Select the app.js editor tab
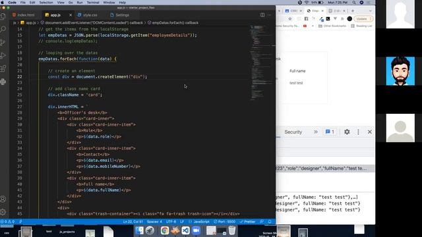Viewport: 422px width, 237px height. [x=55, y=15]
